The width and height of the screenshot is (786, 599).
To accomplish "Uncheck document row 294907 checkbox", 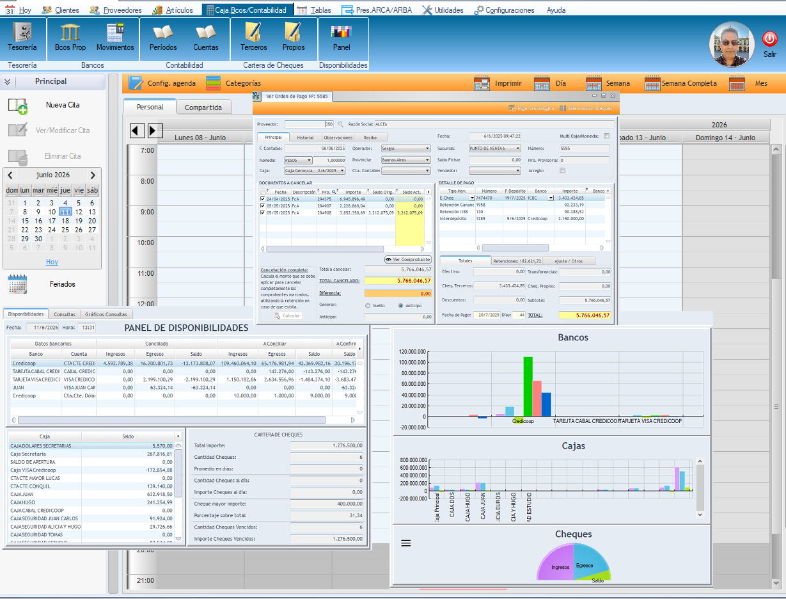I will point(263,205).
